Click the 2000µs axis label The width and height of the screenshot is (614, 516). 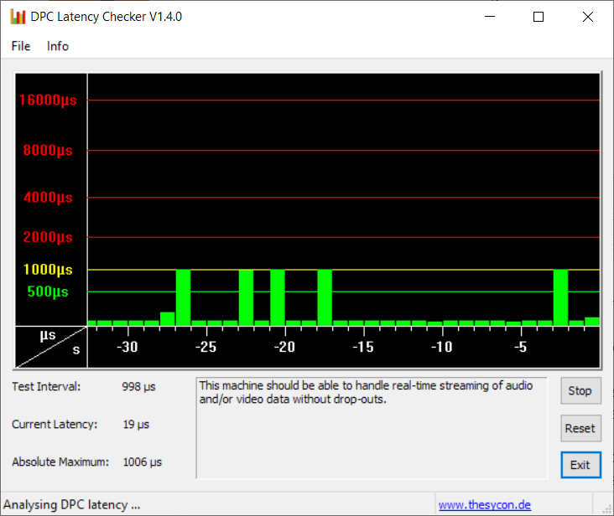point(48,237)
